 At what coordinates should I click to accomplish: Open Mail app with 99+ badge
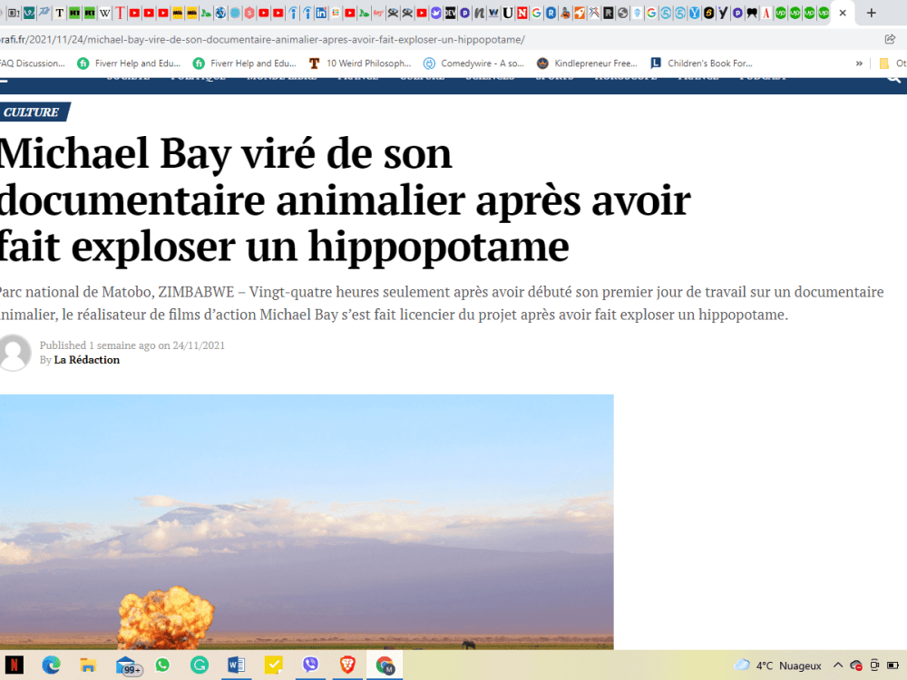(x=127, y=665)
